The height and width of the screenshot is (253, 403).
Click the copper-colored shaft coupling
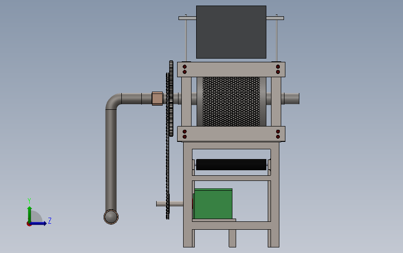pyautogui.click(x=157, y=99)
